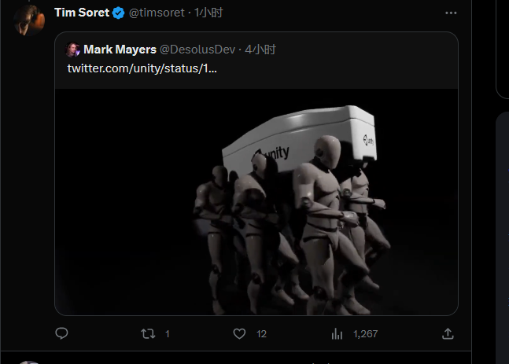
Task: Open Tim Soret's profile avatar
Action: (x=28, y=17)
